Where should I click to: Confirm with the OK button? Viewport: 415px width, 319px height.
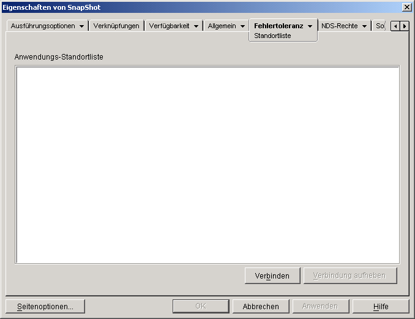pyautogui.click(x=201, y=307)
